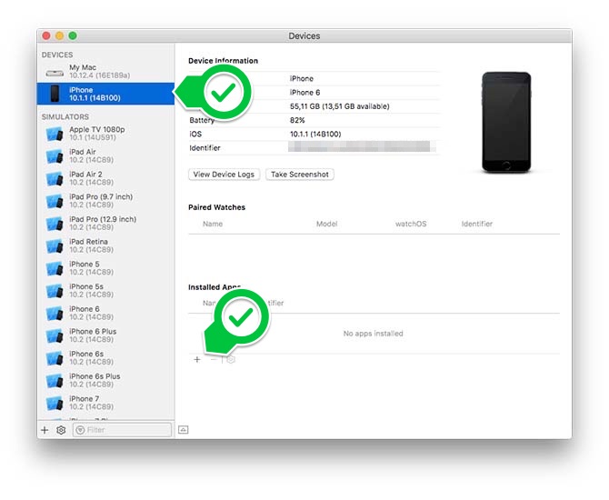Select the iPhone 5 simulator
This screenshot has height=500, width=609.
click(105, 268)
